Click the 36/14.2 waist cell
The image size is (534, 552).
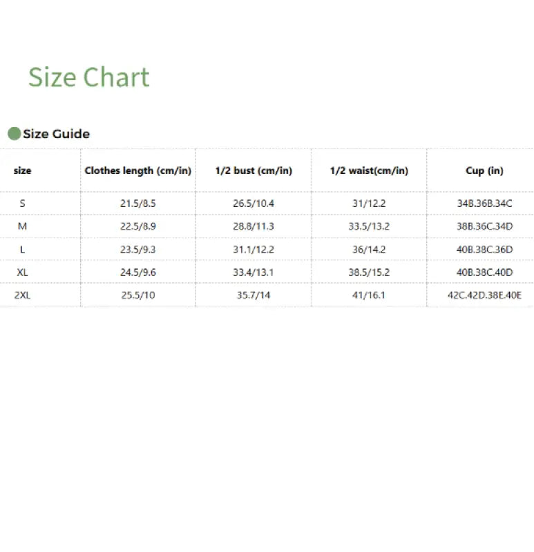(369, 249)
